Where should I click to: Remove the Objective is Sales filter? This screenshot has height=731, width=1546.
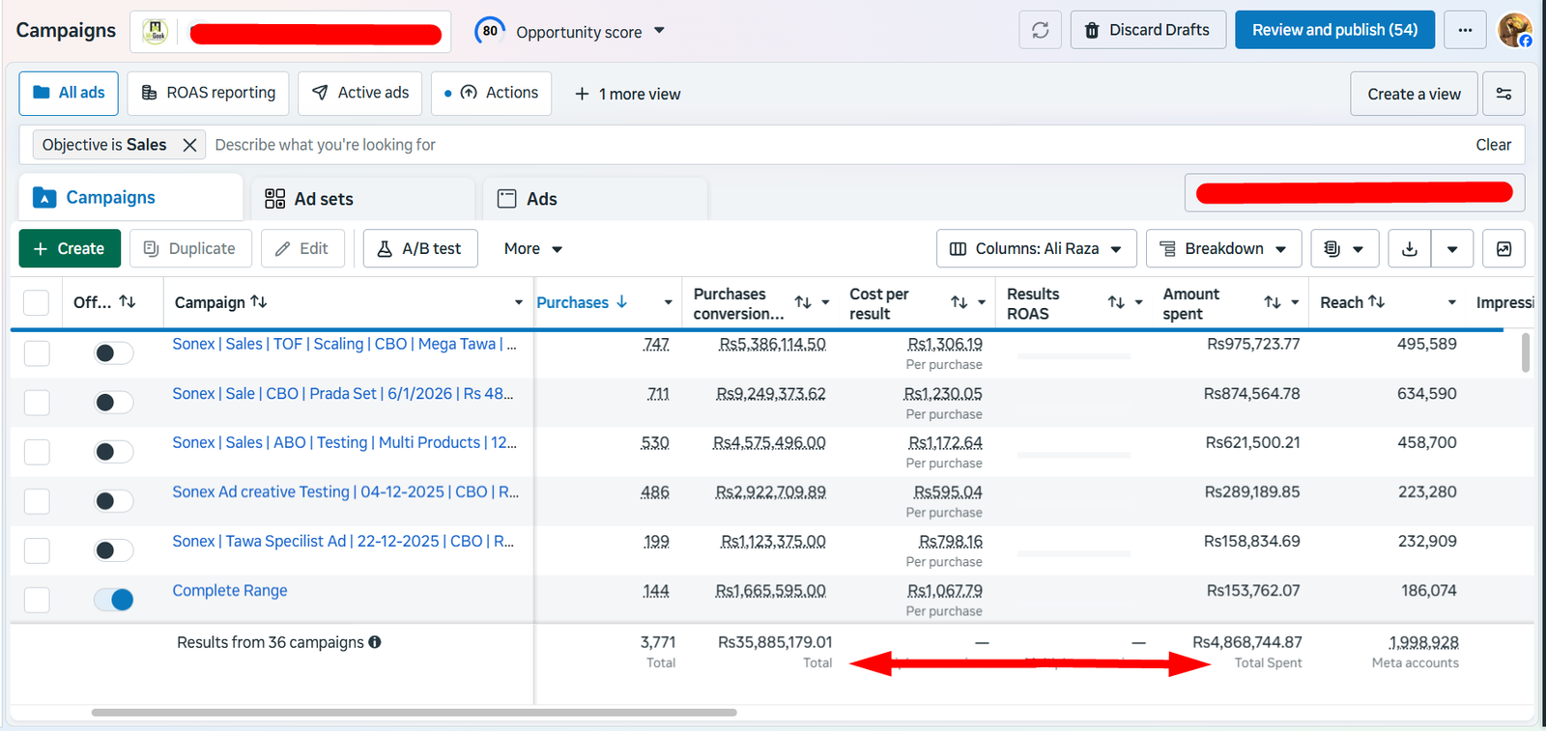coord(189,145)
